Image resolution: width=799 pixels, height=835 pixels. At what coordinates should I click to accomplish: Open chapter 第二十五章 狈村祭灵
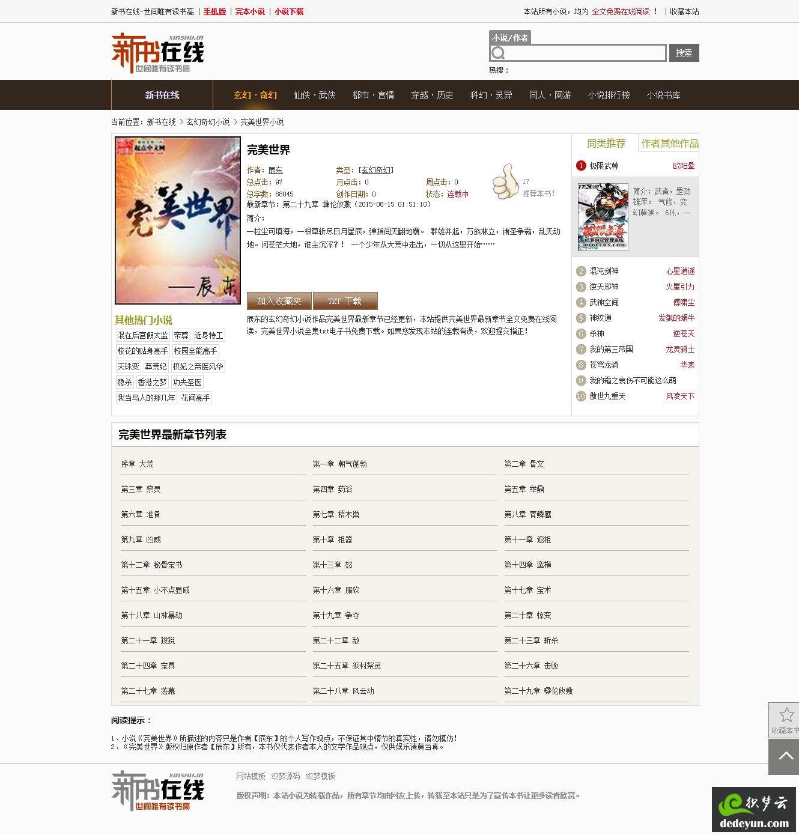(x=347, y=666)
